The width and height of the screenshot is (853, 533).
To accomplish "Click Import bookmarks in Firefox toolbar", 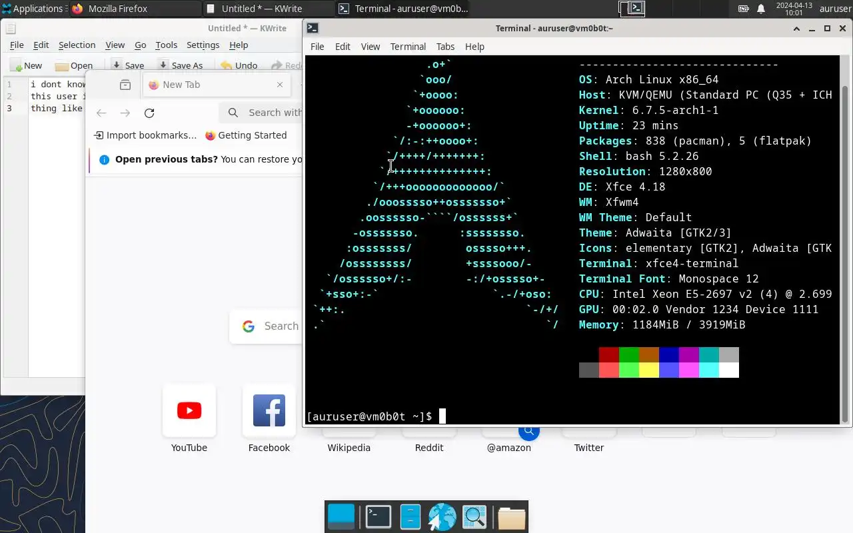I will point(145,135).
